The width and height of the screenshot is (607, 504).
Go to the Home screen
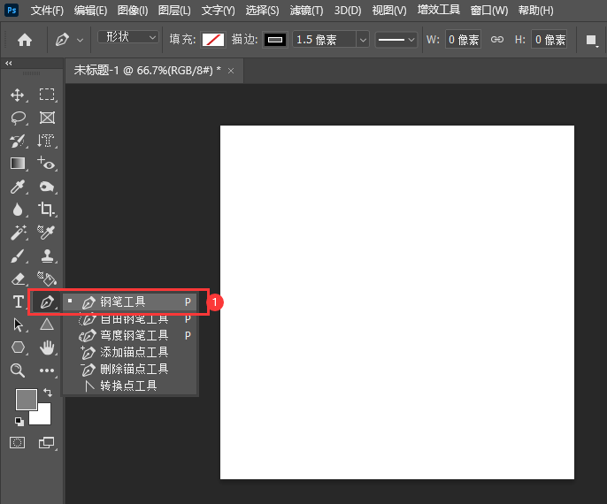[25, 40]
